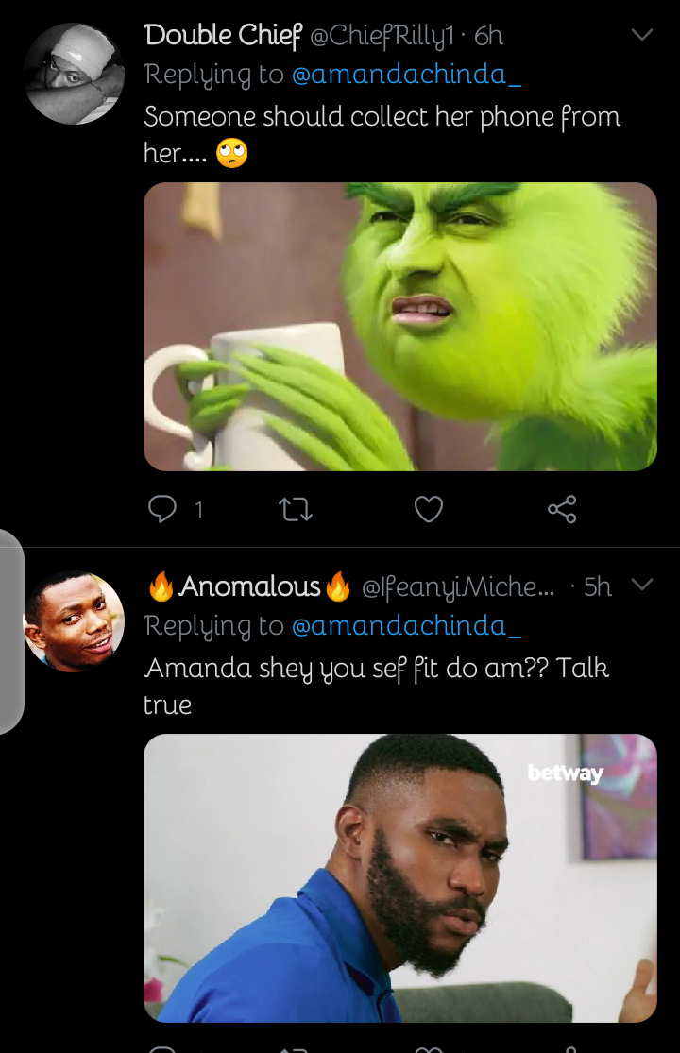Share Double Chief's tweet
This screenshot has height=1053, width=680.
point(562,509)
